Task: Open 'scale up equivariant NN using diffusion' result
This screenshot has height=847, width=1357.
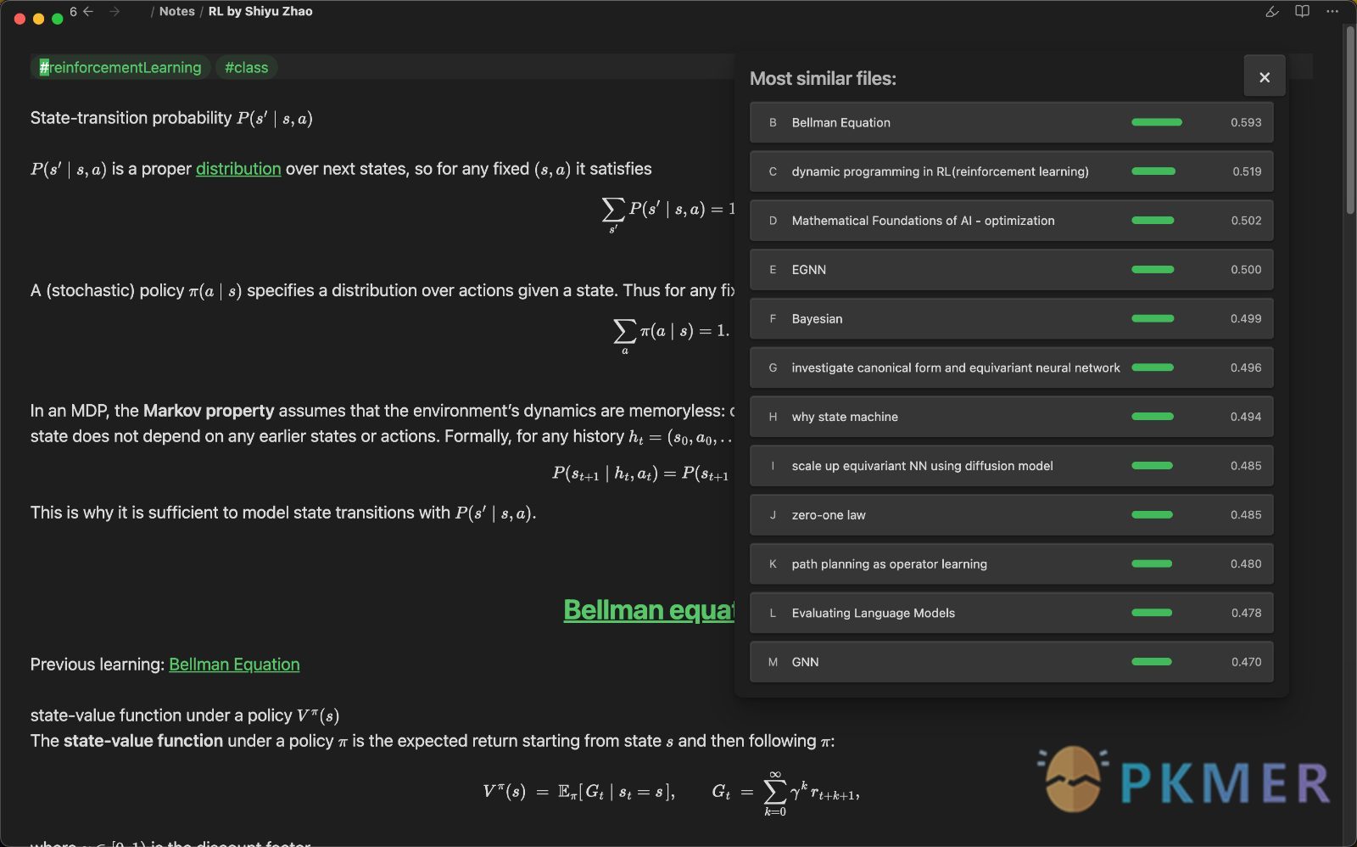Action: click(x=1011, y=466)
